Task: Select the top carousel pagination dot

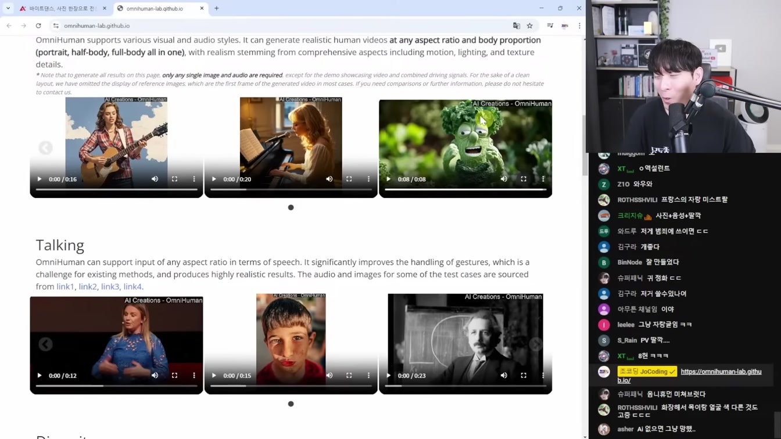Action: coord(291,207)
